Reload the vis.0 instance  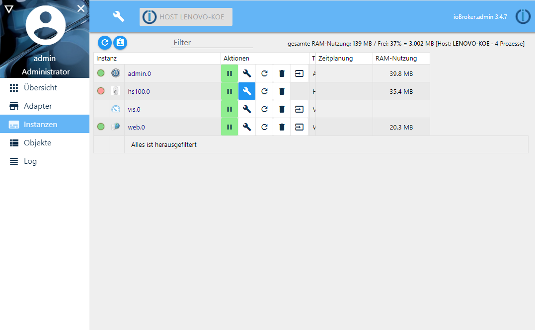pyautogui.click(x=264, y=109)
